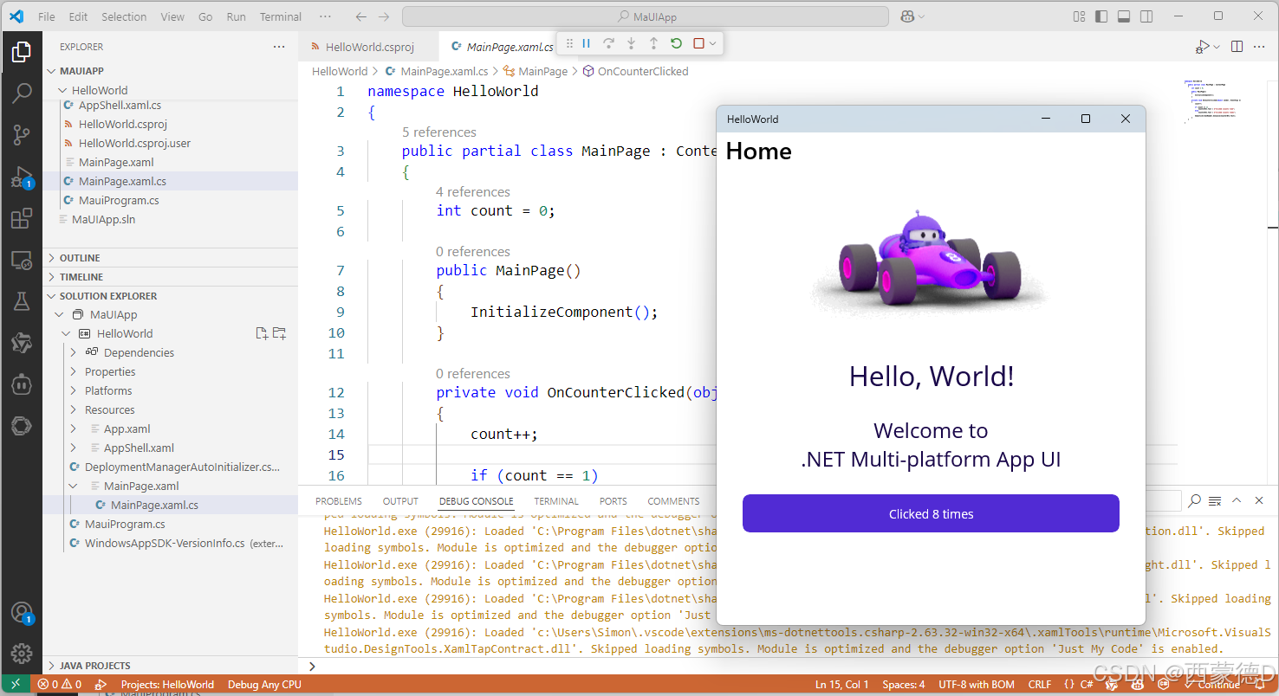Switch to OUTPUT panel tab
This screenshot has width=1279, height=696.
(x=400, y=501)
